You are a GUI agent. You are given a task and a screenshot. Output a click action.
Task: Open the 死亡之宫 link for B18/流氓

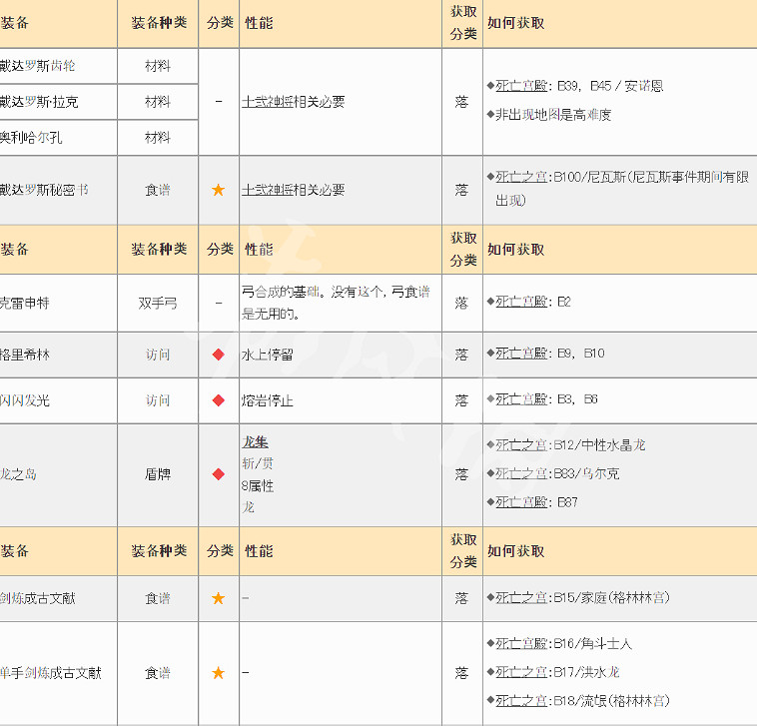click(522, 700)
